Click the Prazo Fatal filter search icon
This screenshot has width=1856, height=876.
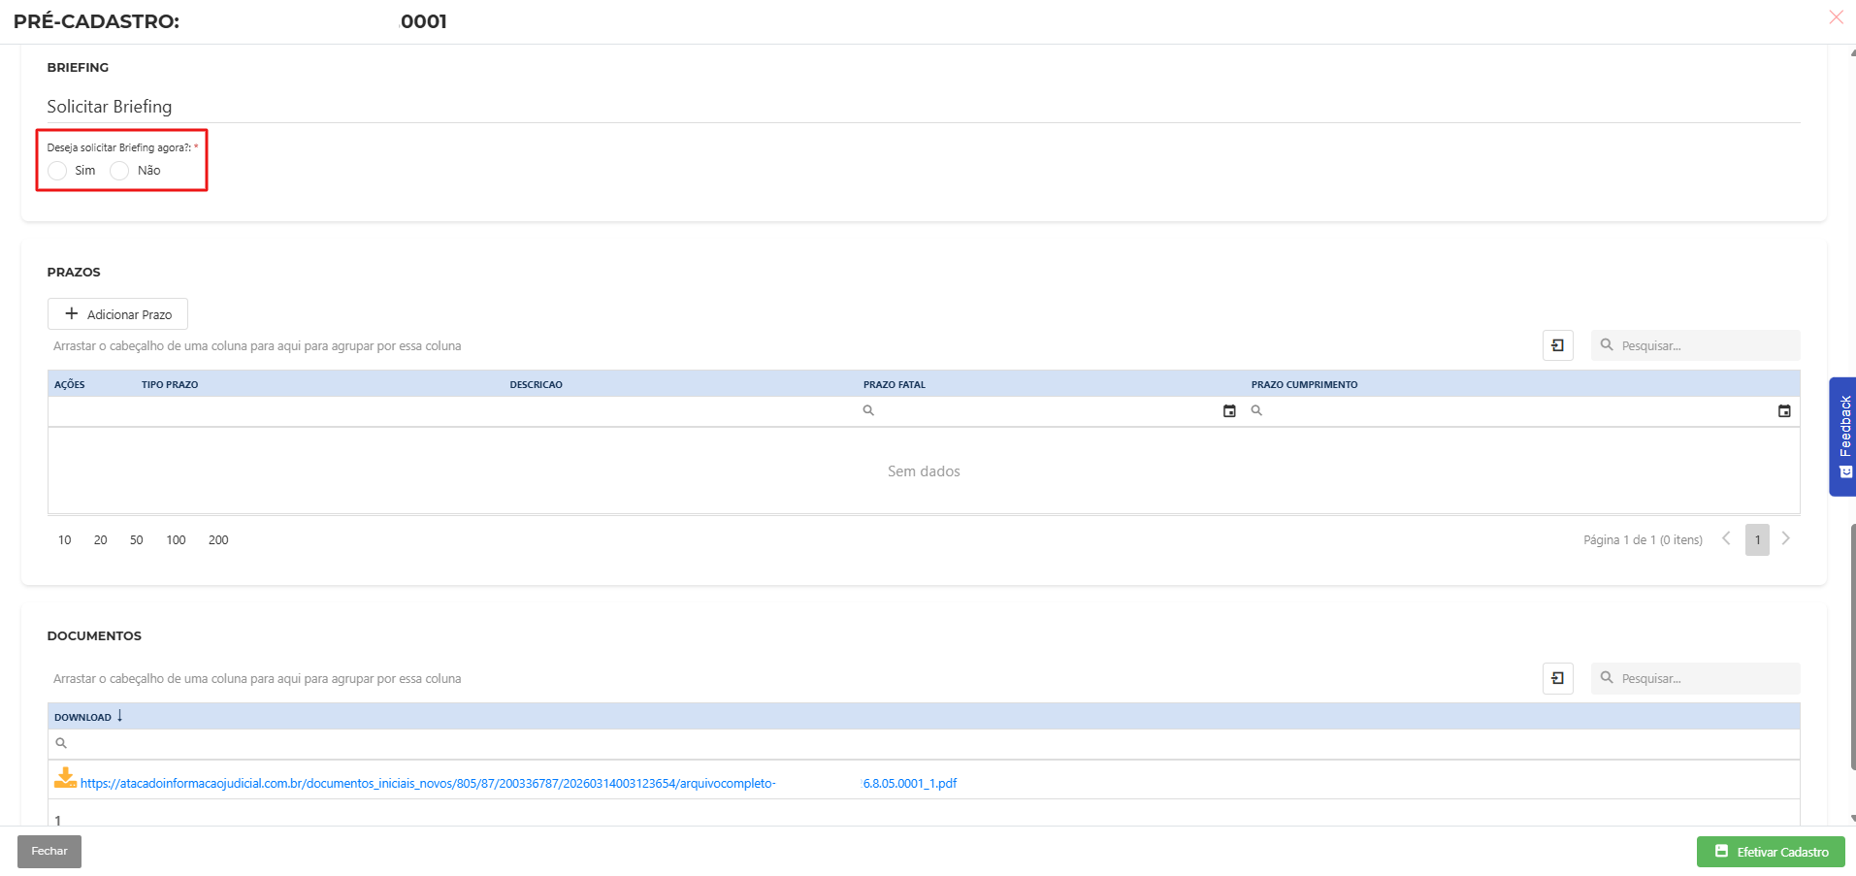point(868,411)
